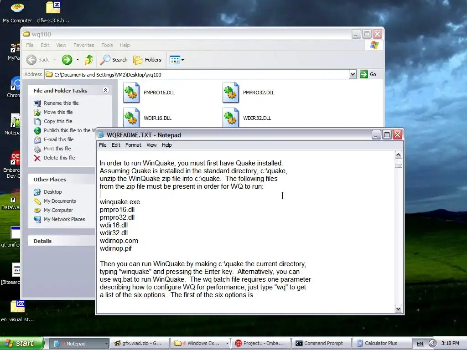Select the WDIR32.DLL file icon

(231, 118)
